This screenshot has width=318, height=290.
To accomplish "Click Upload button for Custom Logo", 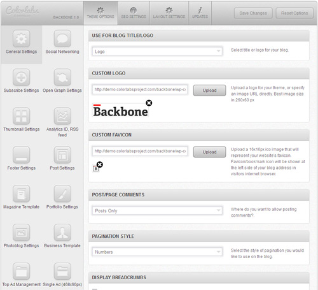I will [x=209, y=91].
